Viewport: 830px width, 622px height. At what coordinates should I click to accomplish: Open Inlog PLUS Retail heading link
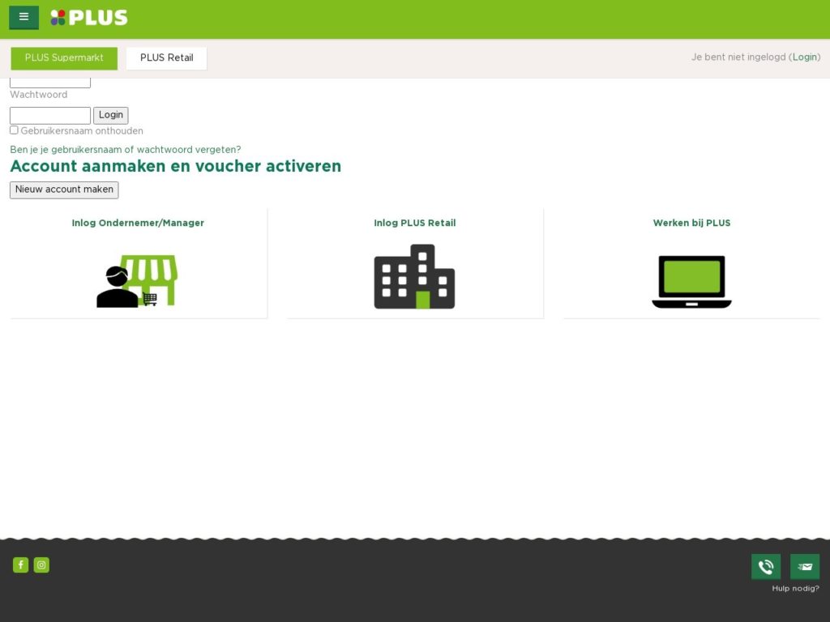(414, 224)
